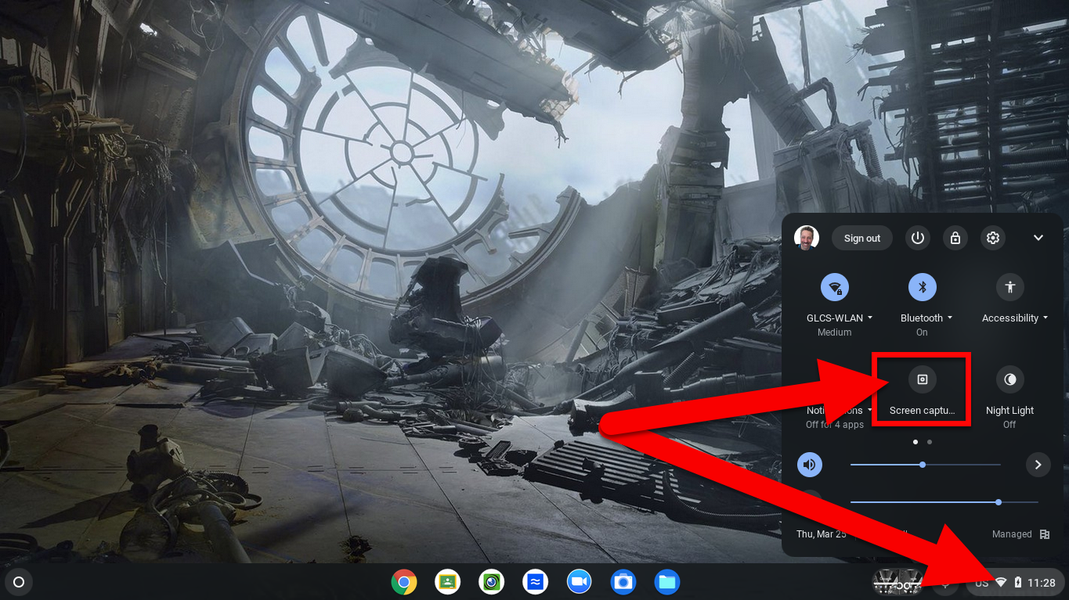The height and width of the screenshot is (600, 1069).
Task: Switch to second quick settings page dot
Action: (x=930, y=442)
